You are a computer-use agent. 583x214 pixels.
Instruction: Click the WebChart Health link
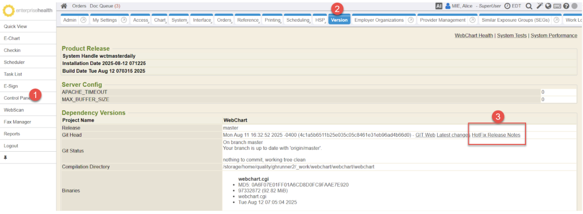[x=474, y=36]
